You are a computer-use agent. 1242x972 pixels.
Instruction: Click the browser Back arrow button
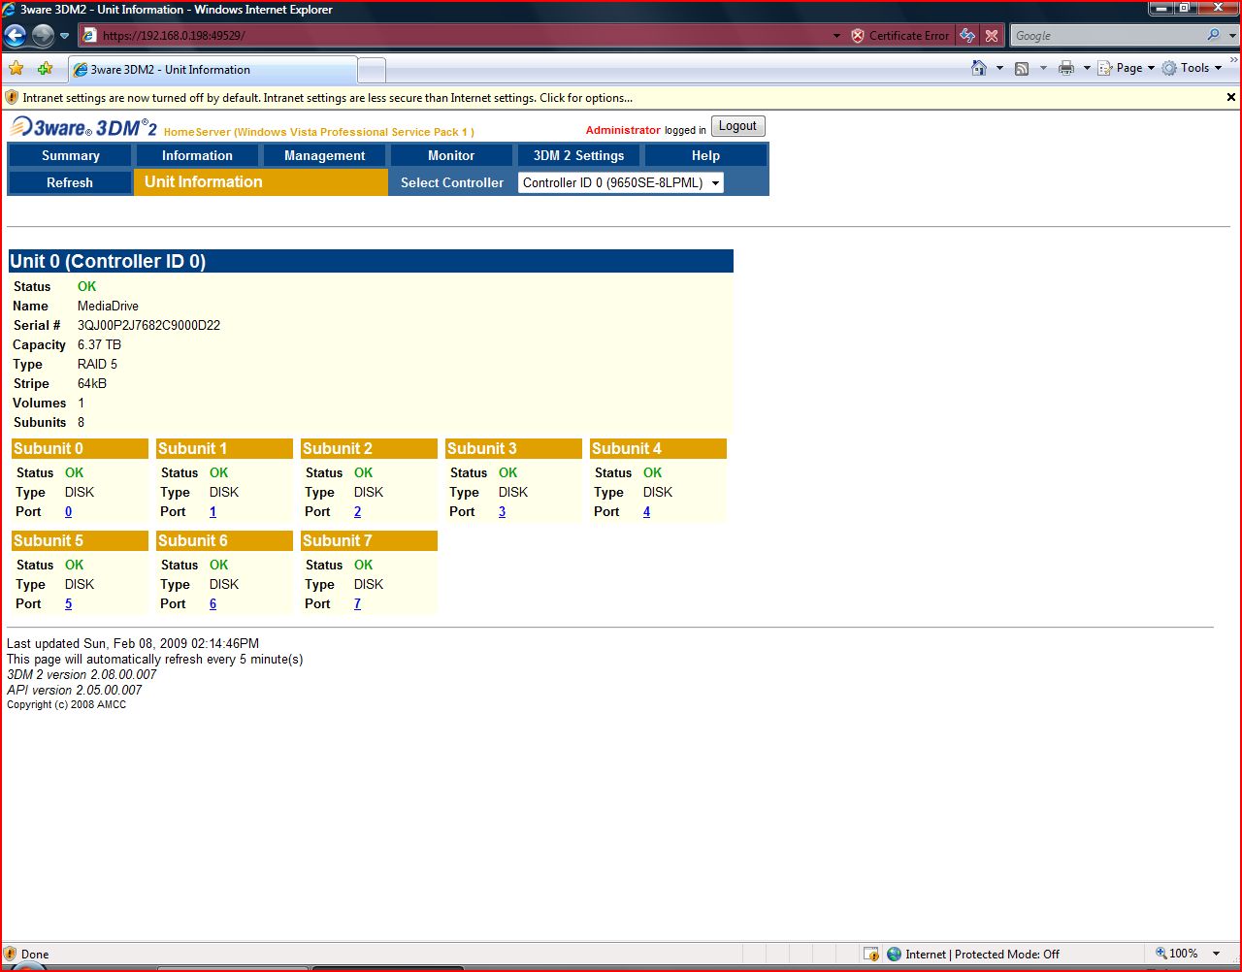[x=16, y=36]
